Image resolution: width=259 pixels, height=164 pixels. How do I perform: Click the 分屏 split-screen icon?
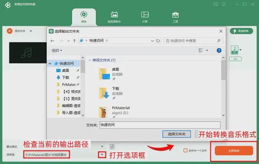pos(145,17)
